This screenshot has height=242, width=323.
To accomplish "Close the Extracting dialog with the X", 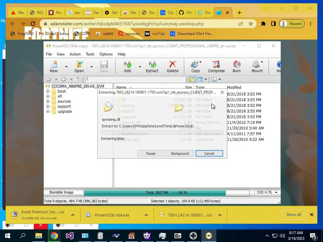I will tap(222, 92).
